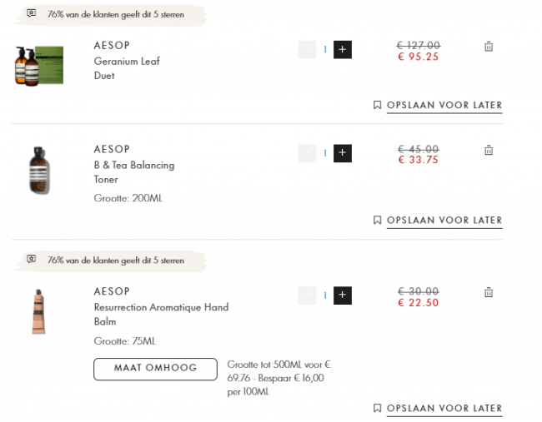
Task: Open the Resurrection Aromatique Hand Balm title link
Action: click(160, 314)
